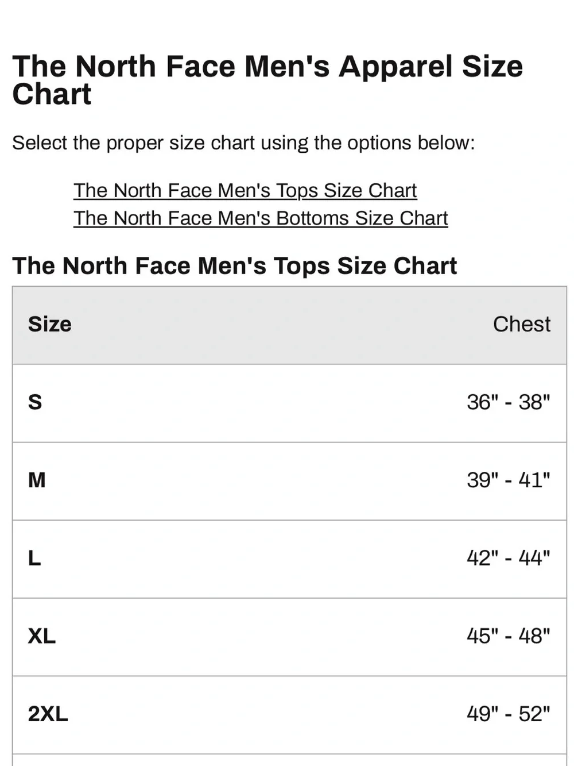Click the gray table header row
The height and width of the screenshot is (766, 574).
289,325
